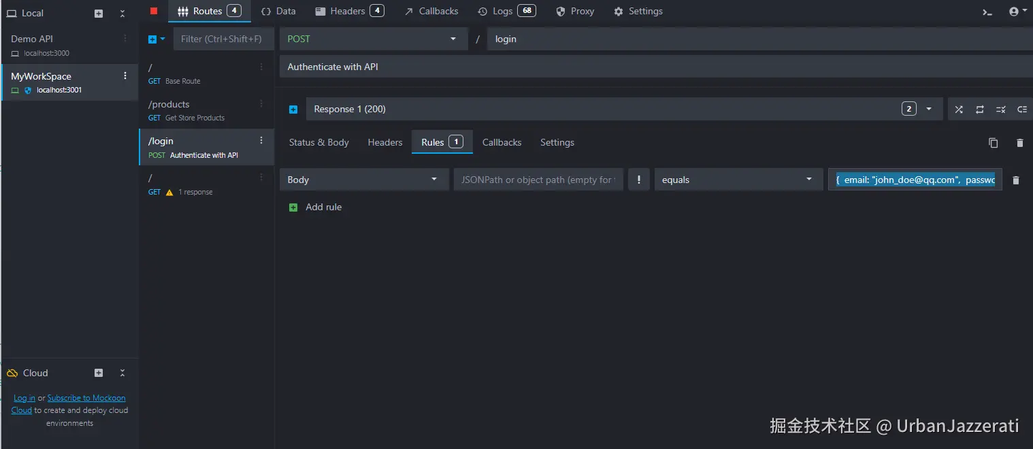This screenshot has height=449, width=1033.
Task: Open Demo API environment menu dots
Action: 125,39
